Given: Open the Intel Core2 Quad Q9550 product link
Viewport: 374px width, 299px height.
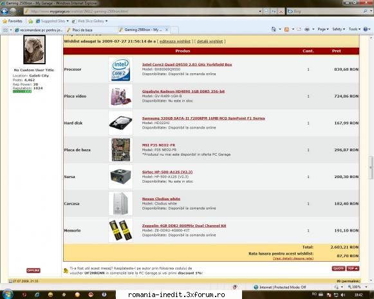Looking at the screenshot, I should (x=187, y=64).
